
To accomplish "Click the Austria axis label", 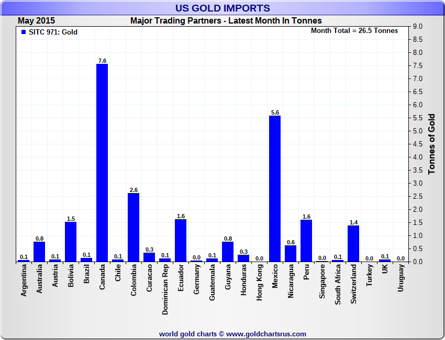I will [x=55, y=276].
